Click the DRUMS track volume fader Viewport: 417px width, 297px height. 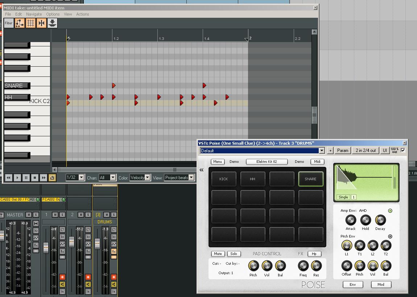[x=97, y=243]
